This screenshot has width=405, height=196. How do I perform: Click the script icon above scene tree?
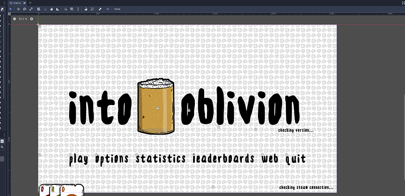tap(2, 9)
